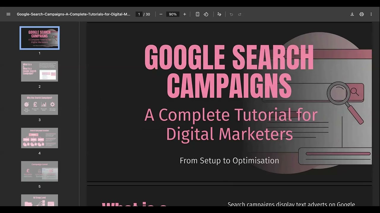The width and height of the screenshot is (380, 213).
Task: Click the redo arrow icon
Action: click(240, 14)
